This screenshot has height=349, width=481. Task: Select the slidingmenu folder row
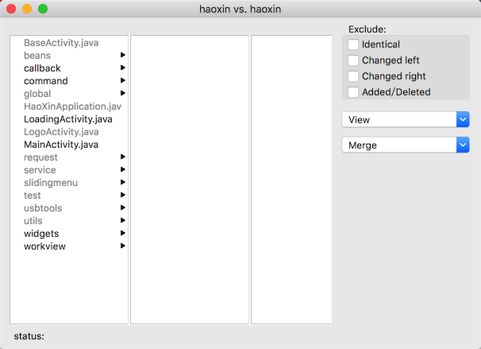[69, 183]
